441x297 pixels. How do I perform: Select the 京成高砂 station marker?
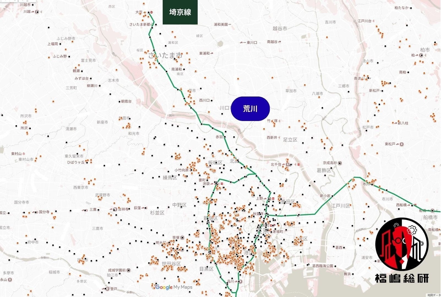pyautogui.click(x=340, y=163)
